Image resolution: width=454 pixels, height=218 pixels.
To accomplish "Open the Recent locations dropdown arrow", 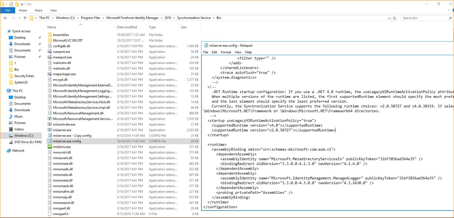I will click(x=19, y=18).
